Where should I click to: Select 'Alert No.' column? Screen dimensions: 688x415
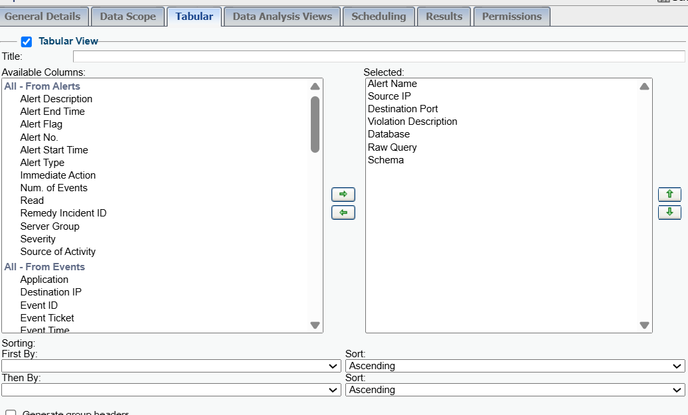tap(39, 137)
